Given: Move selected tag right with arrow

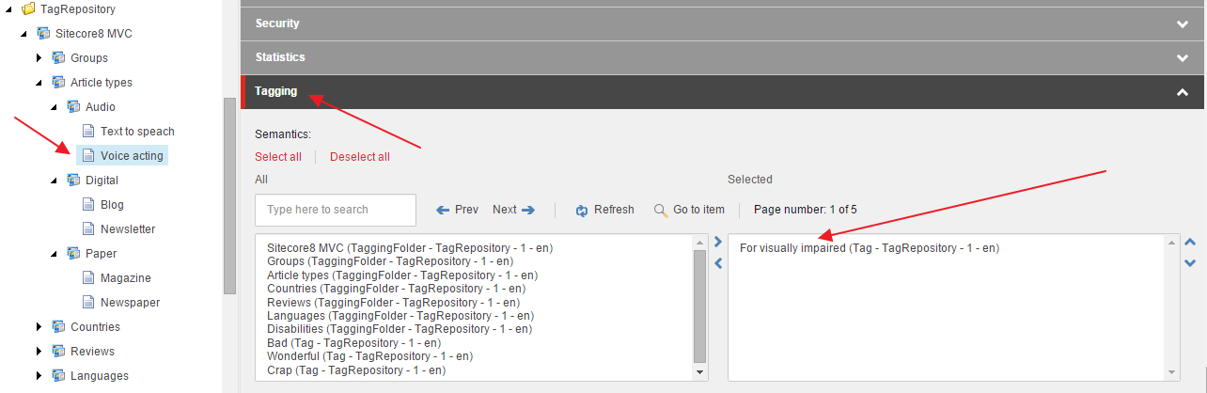Looking at the screenshot, I should click(x=718, y=243).
